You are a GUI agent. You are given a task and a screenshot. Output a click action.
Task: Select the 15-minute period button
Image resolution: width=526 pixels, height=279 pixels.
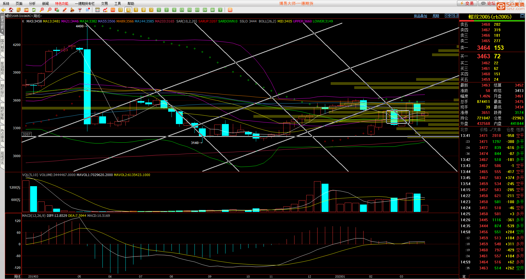pyautogui.click(x=182, y=10)
